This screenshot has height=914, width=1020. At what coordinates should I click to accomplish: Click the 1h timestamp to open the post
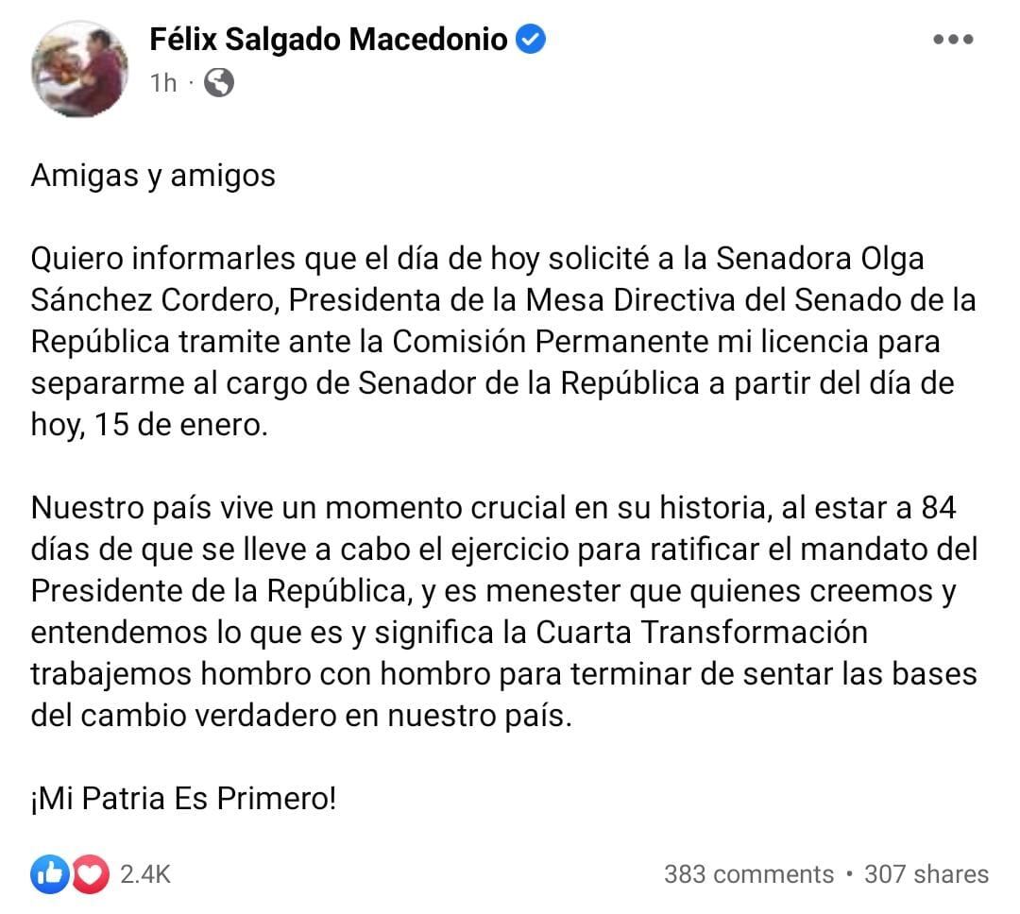[163, 83]
